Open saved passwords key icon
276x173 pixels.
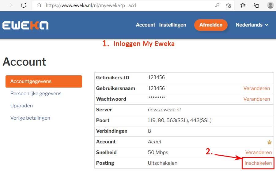pos(217,5)
